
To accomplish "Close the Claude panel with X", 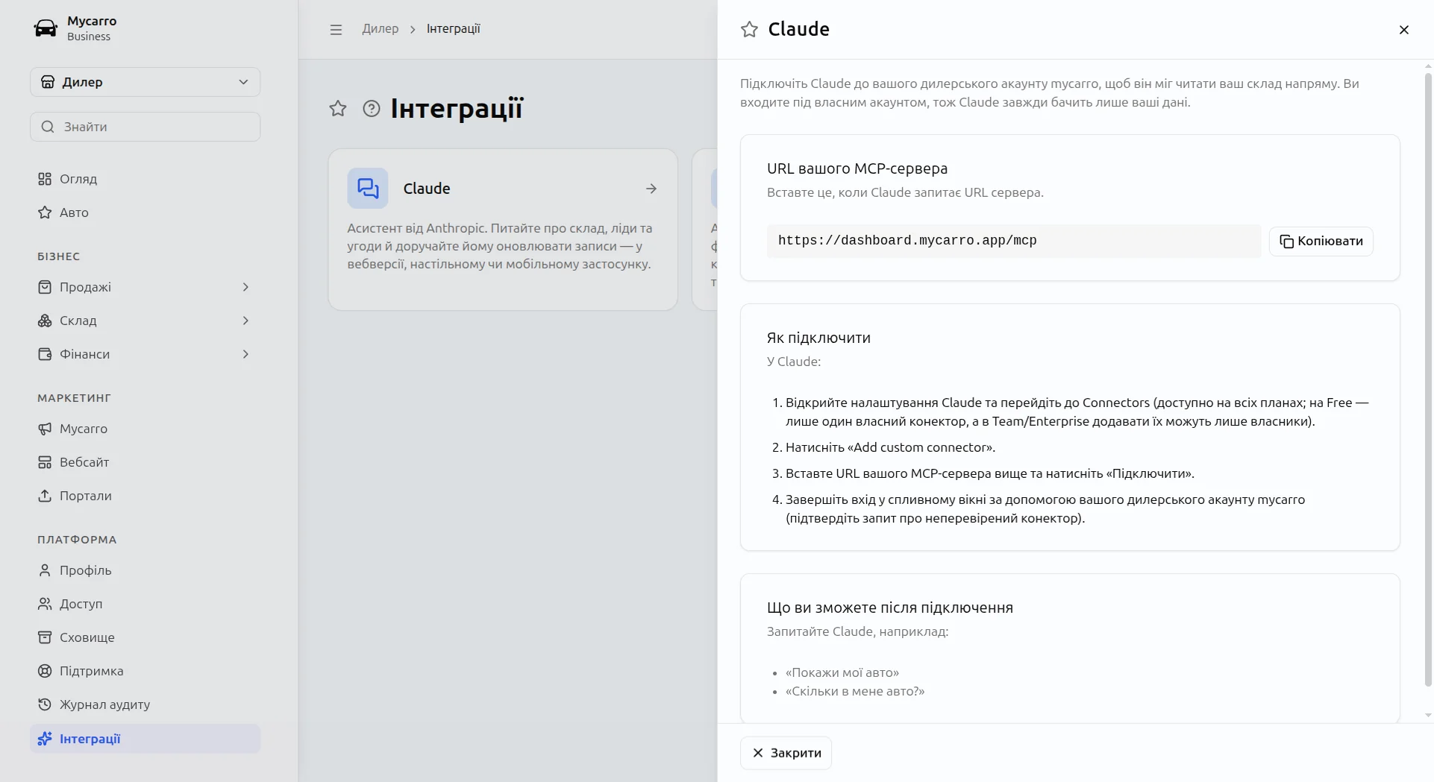I will pyautogui.click(x=1403, y=30).
